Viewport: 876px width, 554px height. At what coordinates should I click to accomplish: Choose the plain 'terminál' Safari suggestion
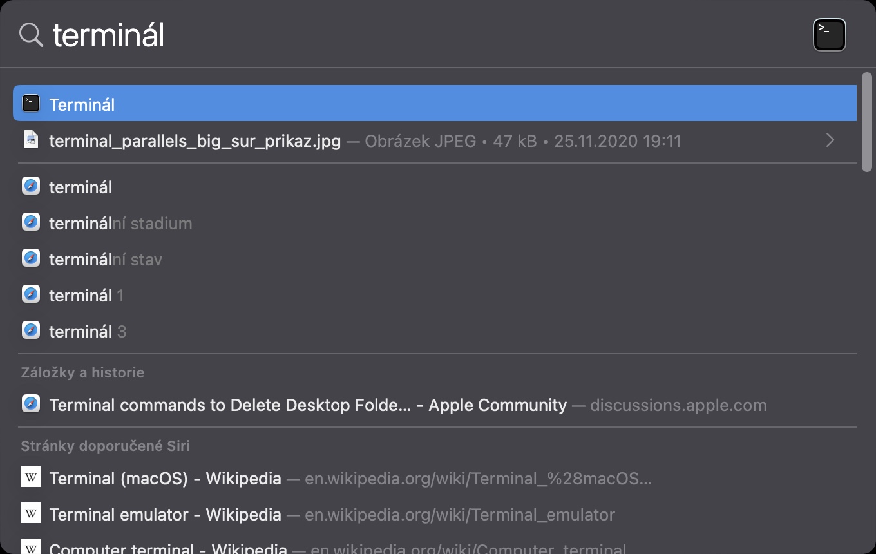tap(81, 187)
